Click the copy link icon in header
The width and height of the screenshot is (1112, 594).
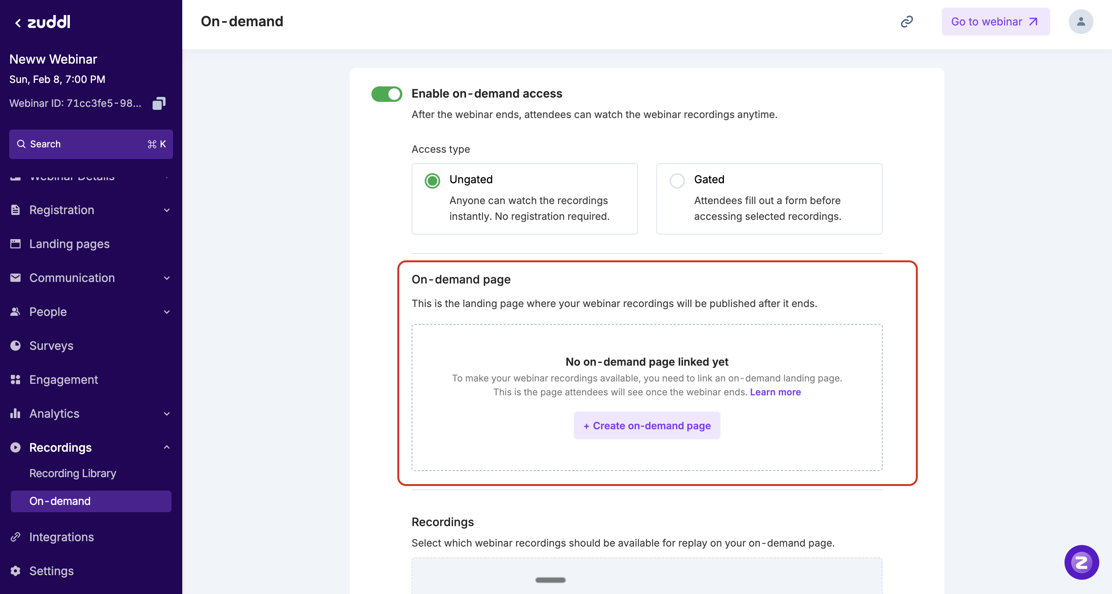click(907, 22)
